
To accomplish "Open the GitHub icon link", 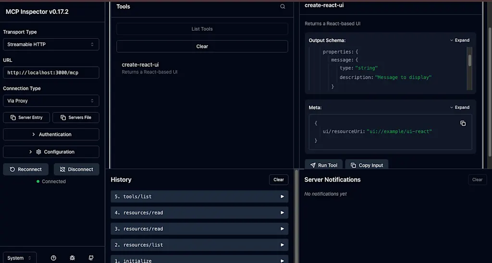I will (91, 258).
